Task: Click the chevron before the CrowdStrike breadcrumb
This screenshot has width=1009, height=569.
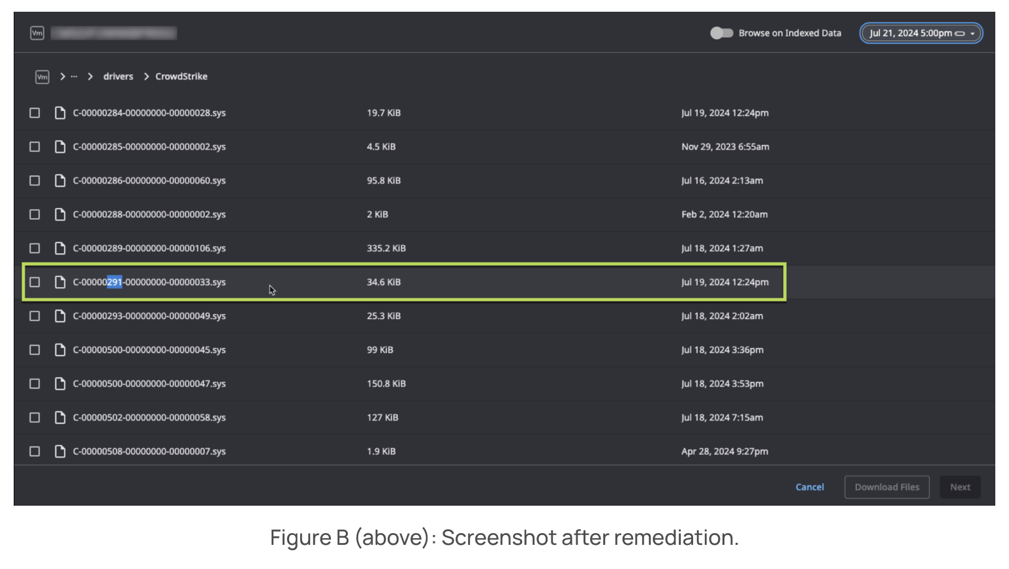Action: [146, 77]
